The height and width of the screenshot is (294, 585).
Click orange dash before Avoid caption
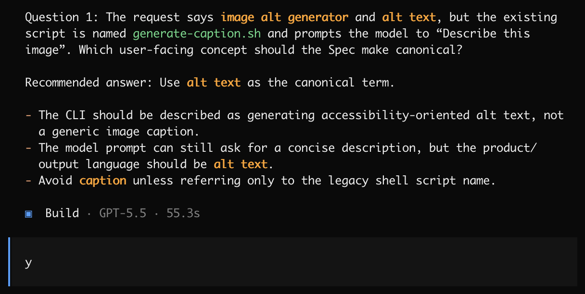pyautogui.click(x=28, y=181)
